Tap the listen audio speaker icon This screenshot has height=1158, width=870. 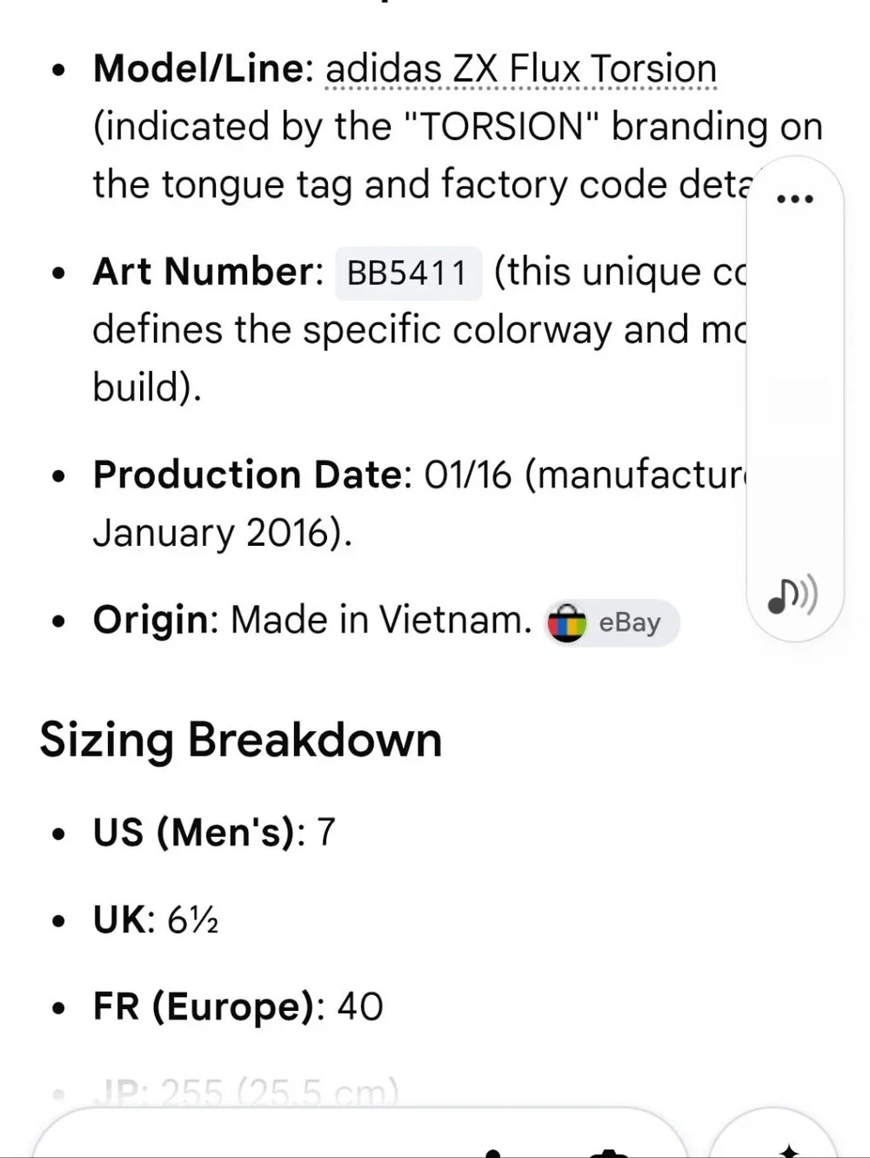[793, 595]
